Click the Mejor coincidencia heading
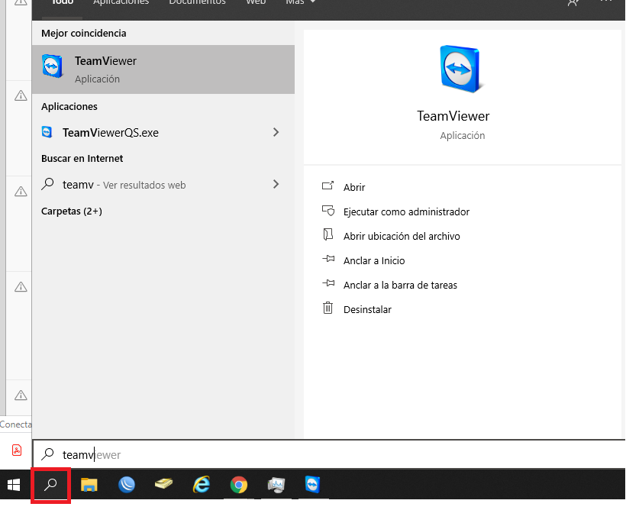This screenshot has height=510, width=626. tap(84, 33)
